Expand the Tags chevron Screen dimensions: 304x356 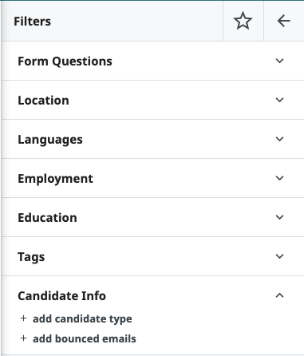coord(279,256)
